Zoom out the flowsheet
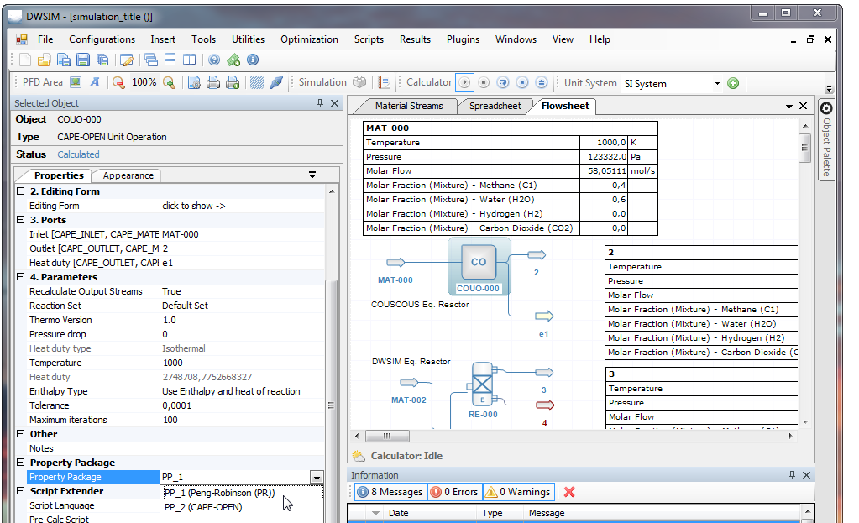The width and height of the screenshot is (859, 523). (x=118, y=82)
